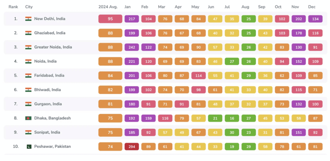The width and height of the screenshot is (330, 161).
Task: Click the India flag beside Sonipat
Action: pos(28,132)
